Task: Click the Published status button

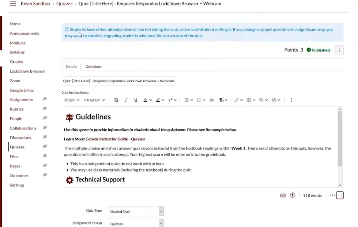Action: [318, 50]
